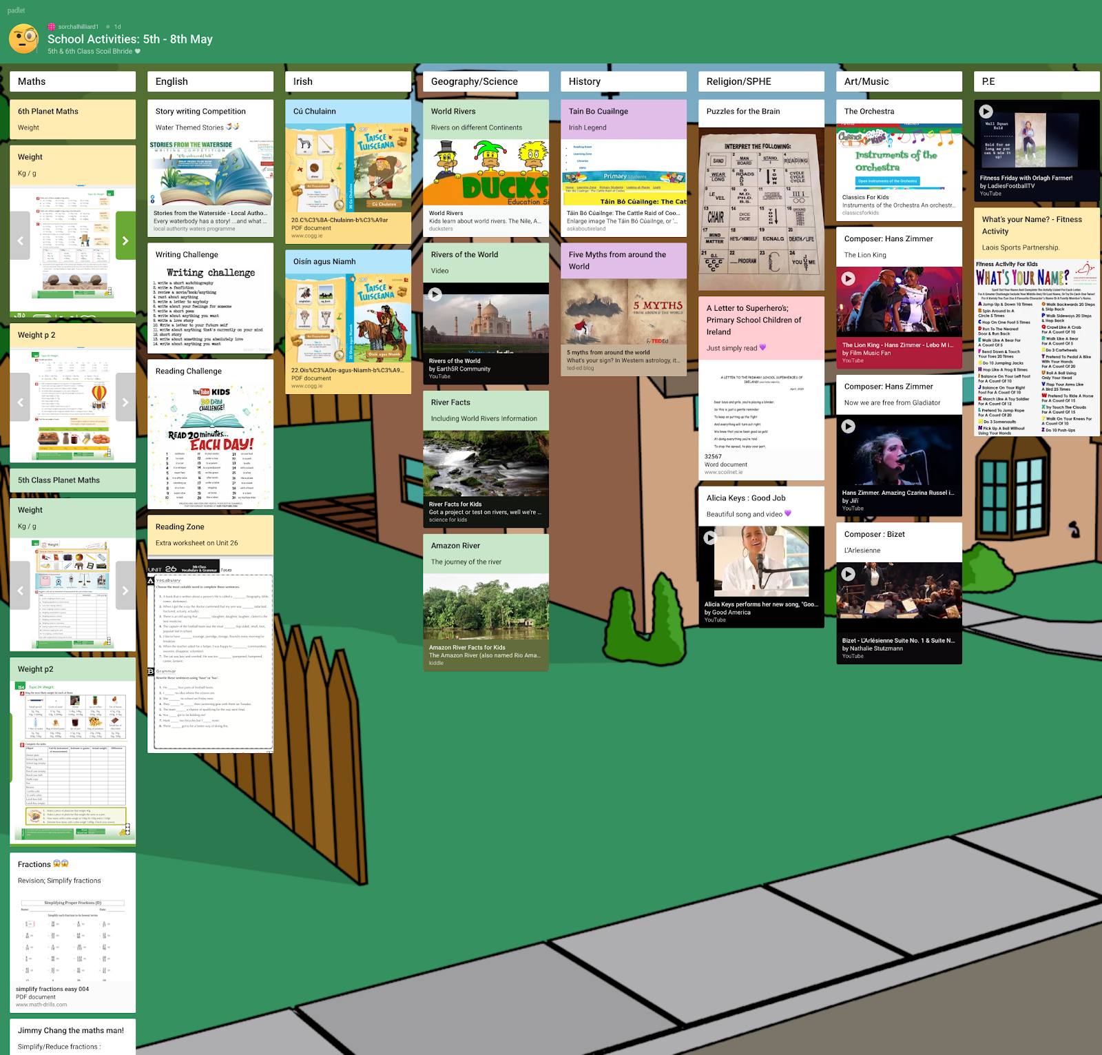
Task: Play the Rivers of the World video
Action: pyautogui.click(x=435, y=294)
